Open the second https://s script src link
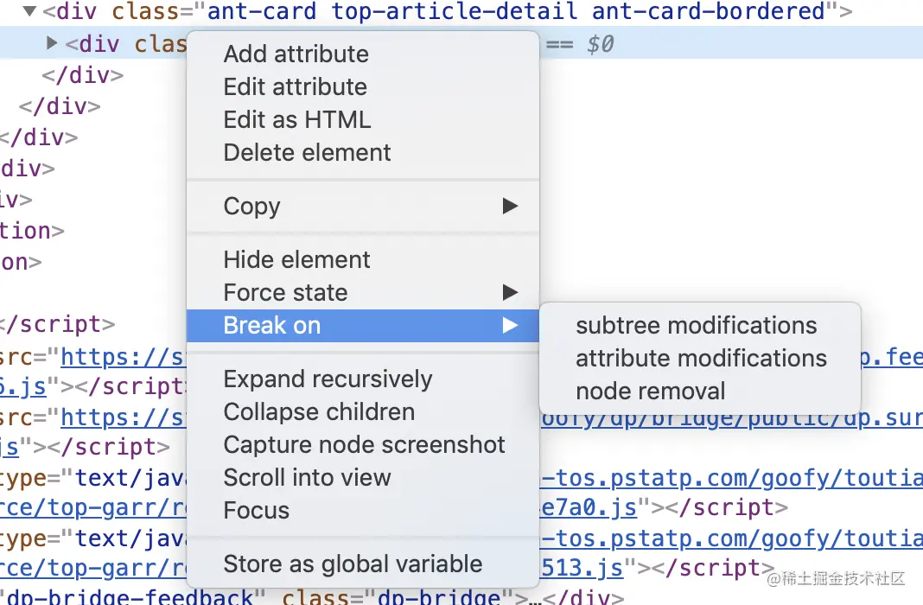The image size is (923, 605). pos(124,417)
